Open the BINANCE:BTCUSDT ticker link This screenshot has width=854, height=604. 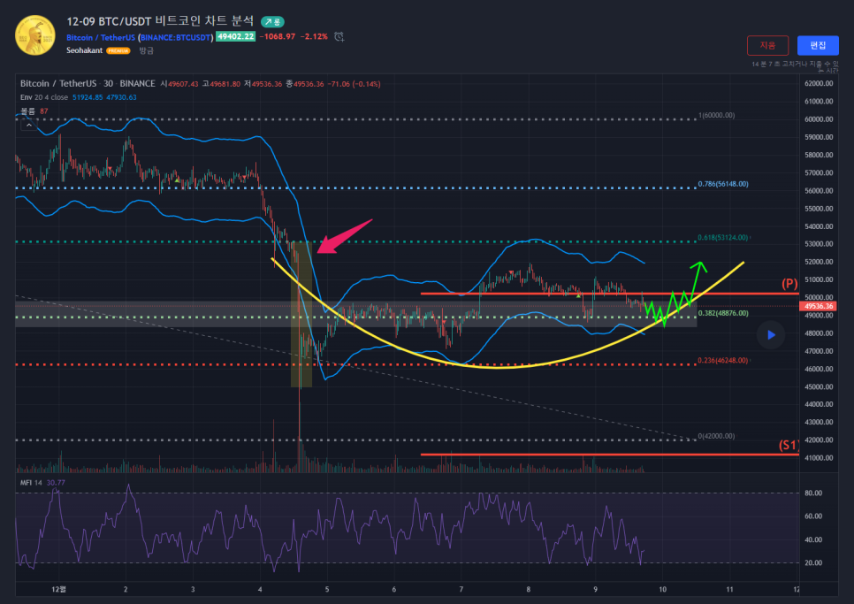175,37
